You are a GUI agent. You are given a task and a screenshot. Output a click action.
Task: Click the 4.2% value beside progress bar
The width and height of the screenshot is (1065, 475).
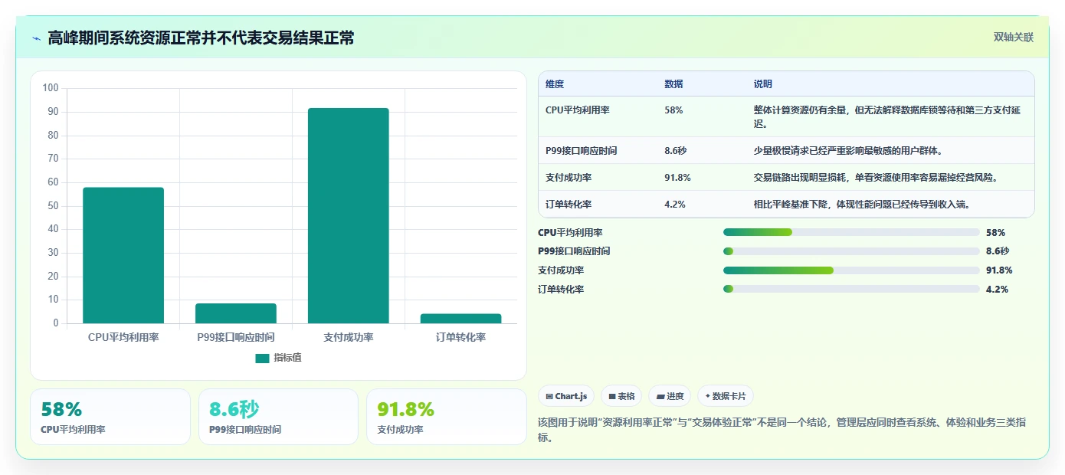tap(997, 290)
